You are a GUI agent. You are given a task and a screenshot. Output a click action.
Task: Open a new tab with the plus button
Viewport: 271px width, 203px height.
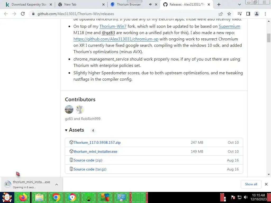[219, 4]
